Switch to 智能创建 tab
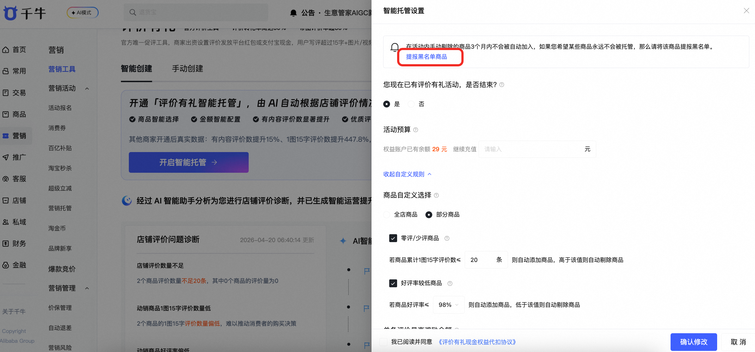 (x=136, y=69)
